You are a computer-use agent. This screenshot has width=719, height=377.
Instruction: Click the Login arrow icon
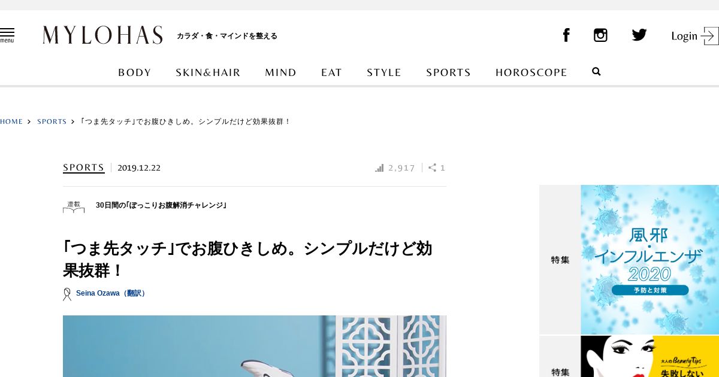coord(710,36)
